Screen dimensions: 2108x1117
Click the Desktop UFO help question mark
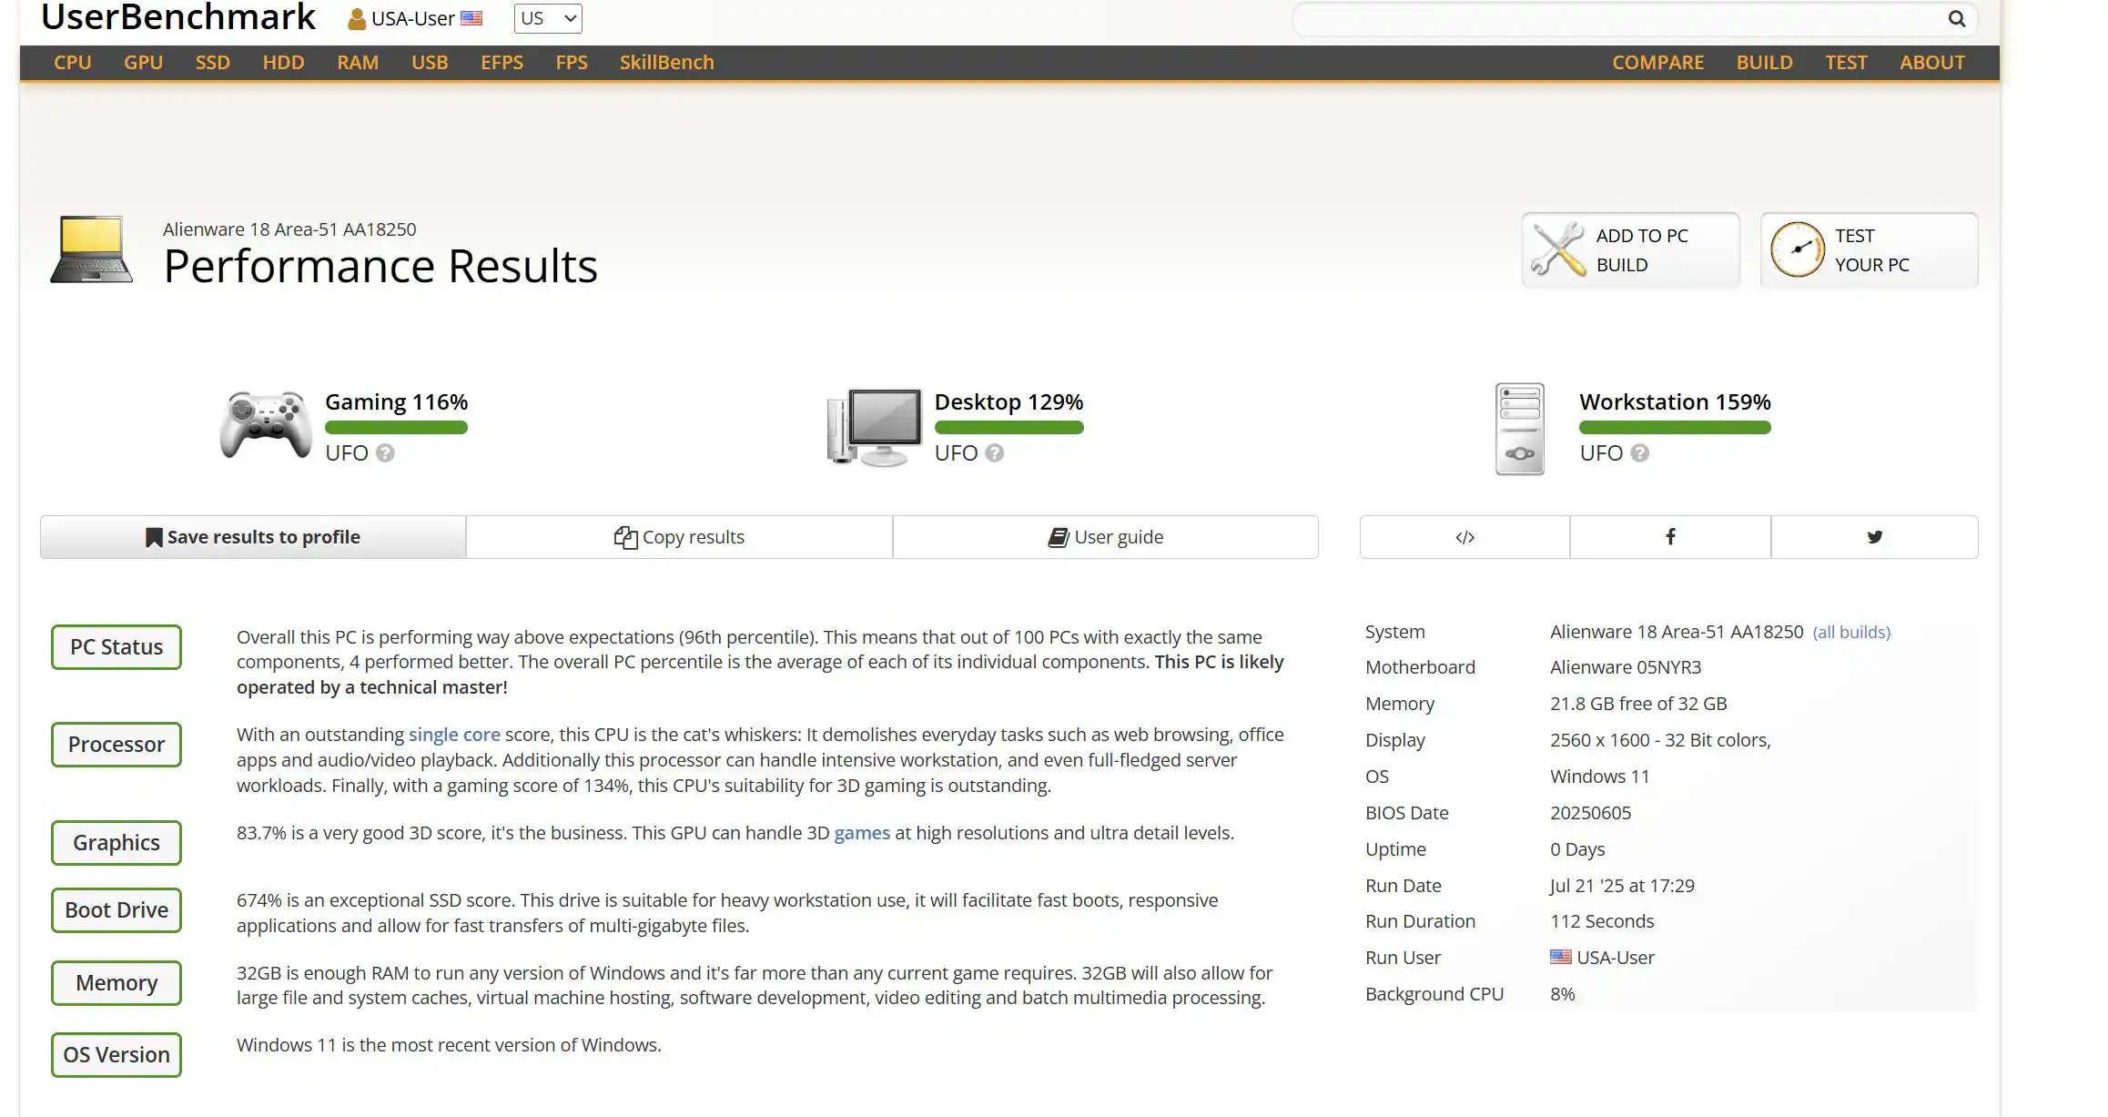click(994, 453)
